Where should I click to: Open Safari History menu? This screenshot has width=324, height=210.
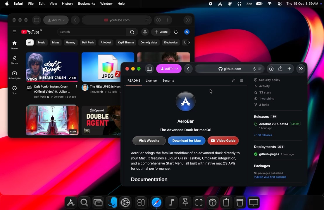[68, 3]
